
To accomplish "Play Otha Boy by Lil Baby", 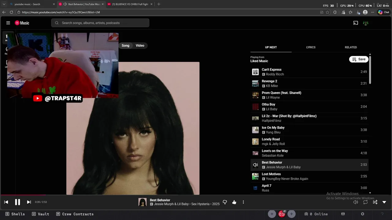I will point(309,107).
